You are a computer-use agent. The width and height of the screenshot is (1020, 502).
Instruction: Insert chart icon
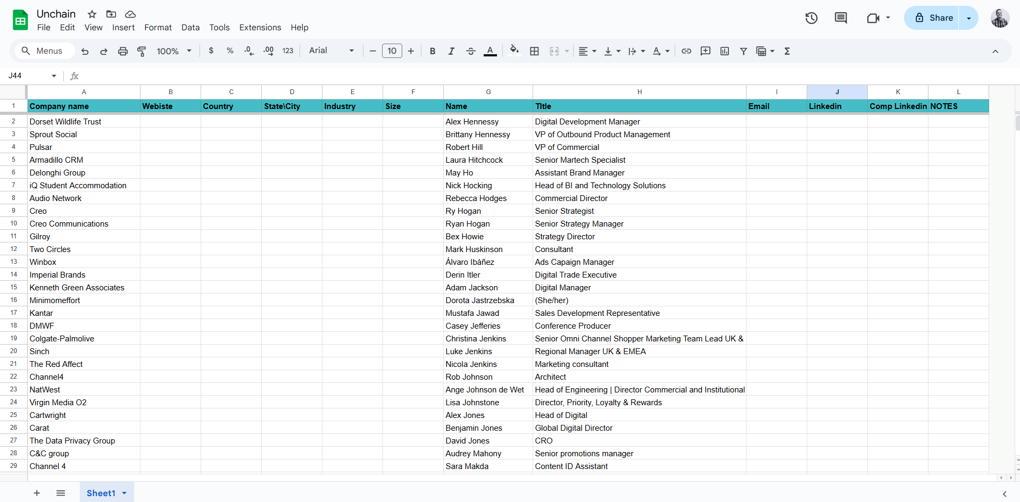coord(725,51)
